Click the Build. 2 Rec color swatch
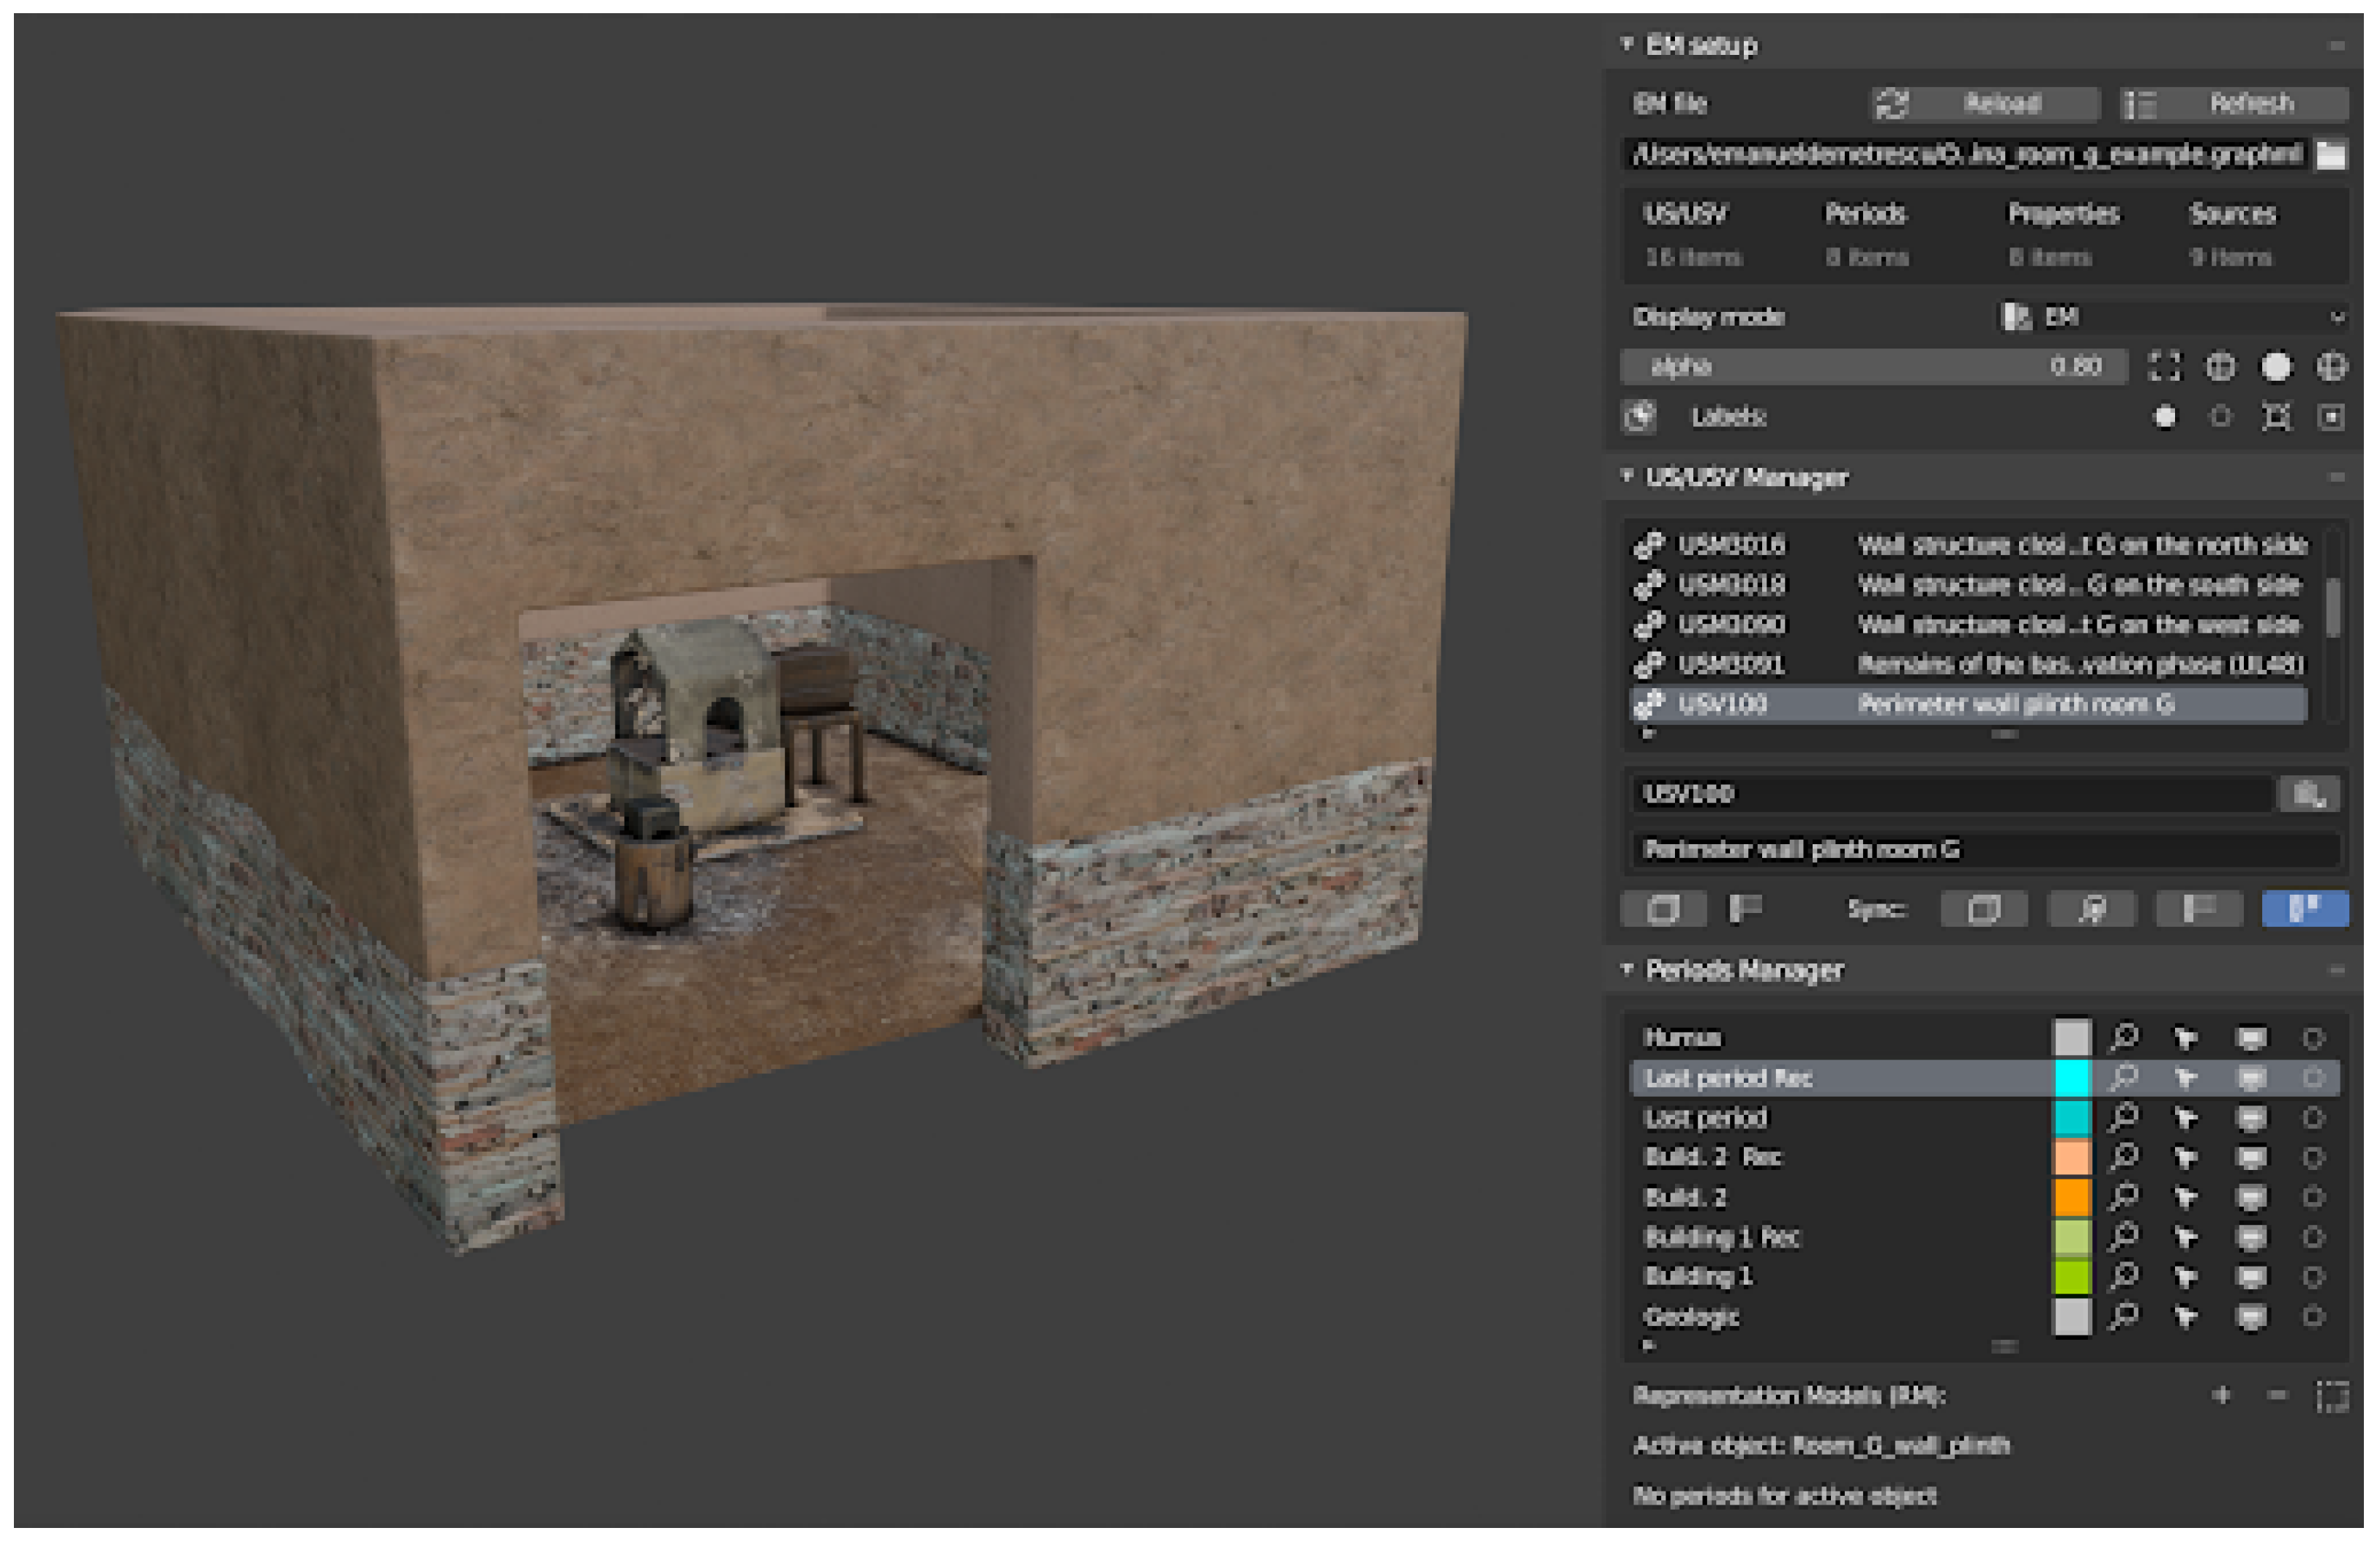This screenshot has height=1547, width=2380. (2071, 1157)
